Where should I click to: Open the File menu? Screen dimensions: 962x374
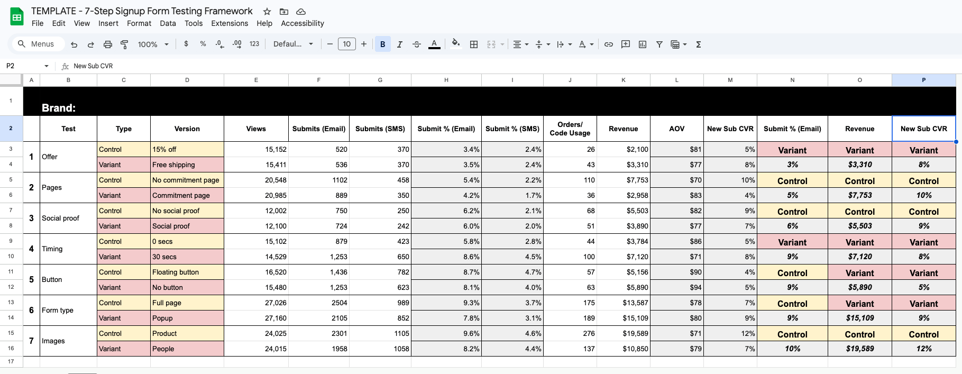click(38, 23)
